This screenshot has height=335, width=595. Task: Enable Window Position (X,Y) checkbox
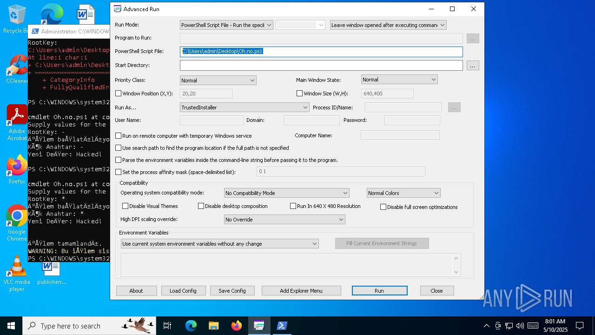pyautogui.click(x=119, y=94)
